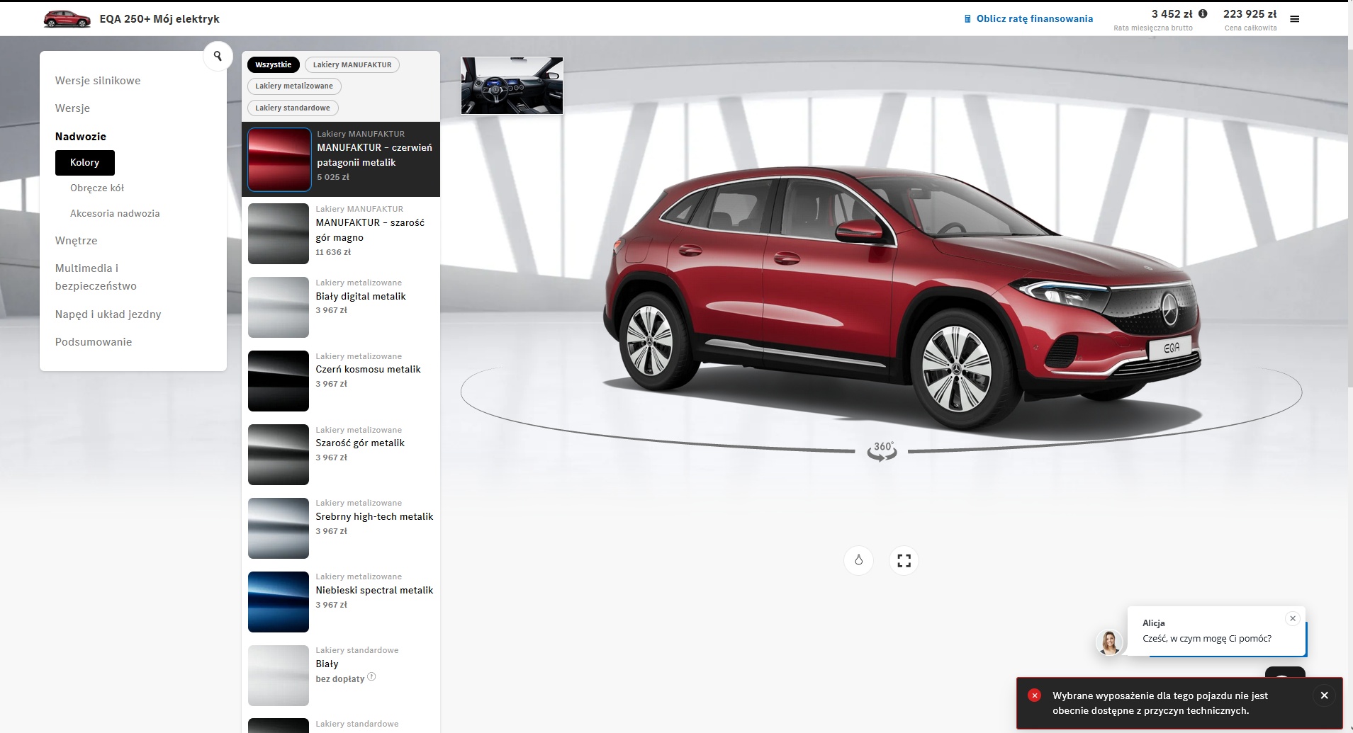Open Napęd i układ jezdny section
1353x733 pixels.
coord(108,314)
